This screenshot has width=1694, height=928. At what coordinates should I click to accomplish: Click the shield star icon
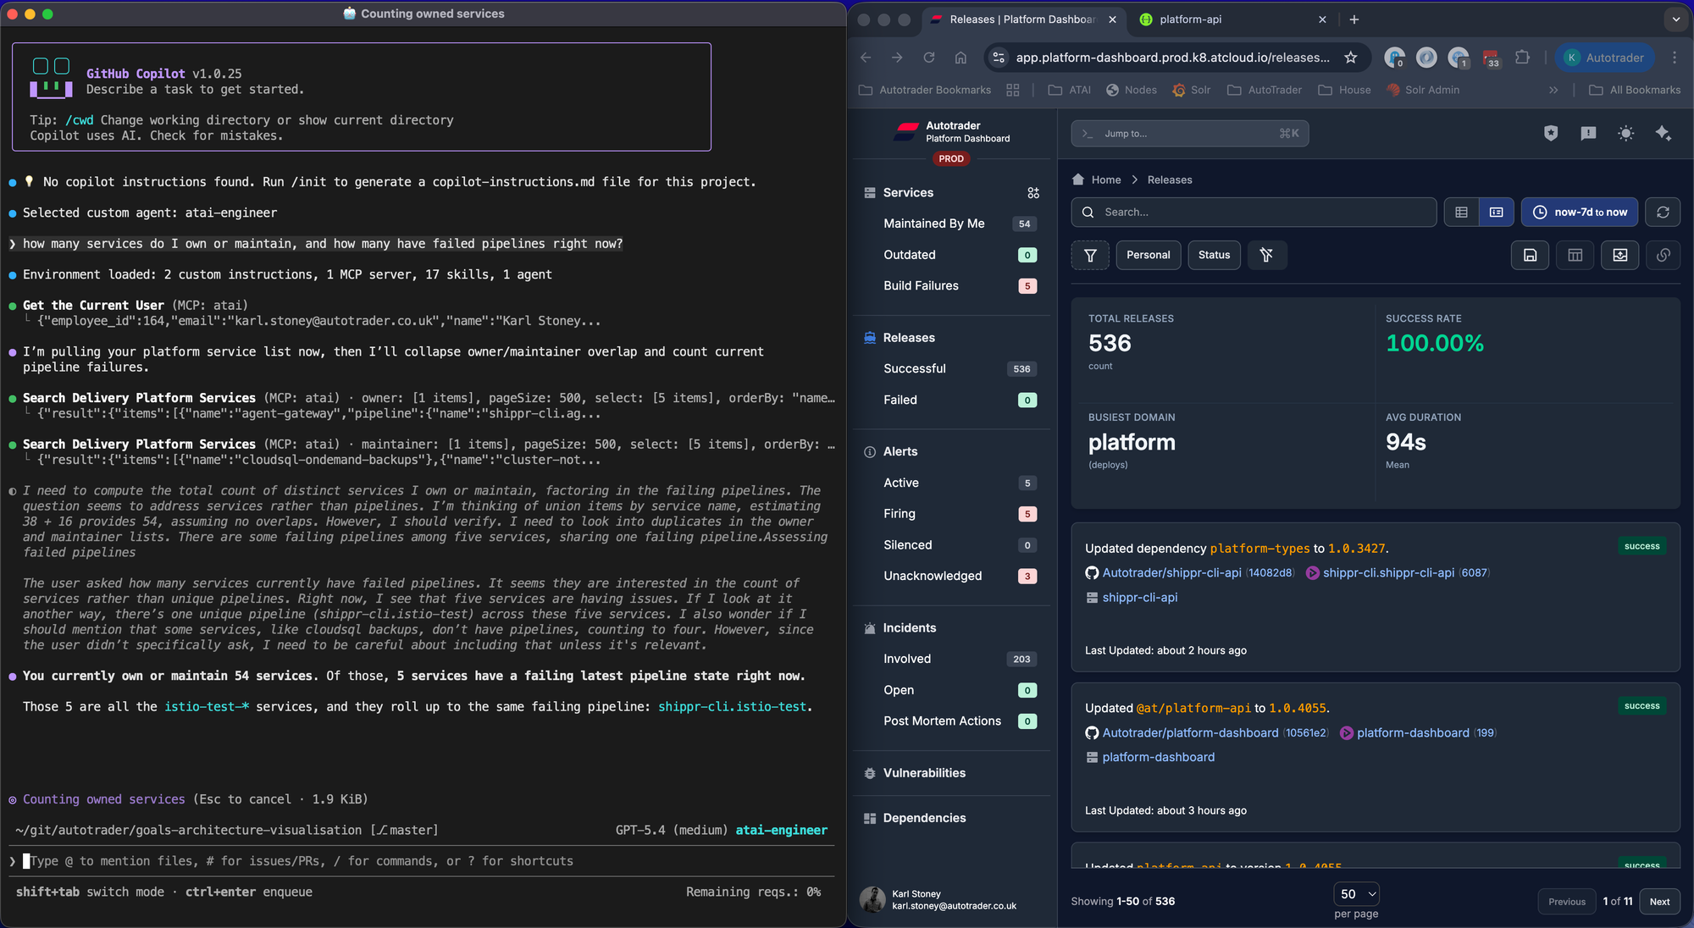[x=1551, y=133]
